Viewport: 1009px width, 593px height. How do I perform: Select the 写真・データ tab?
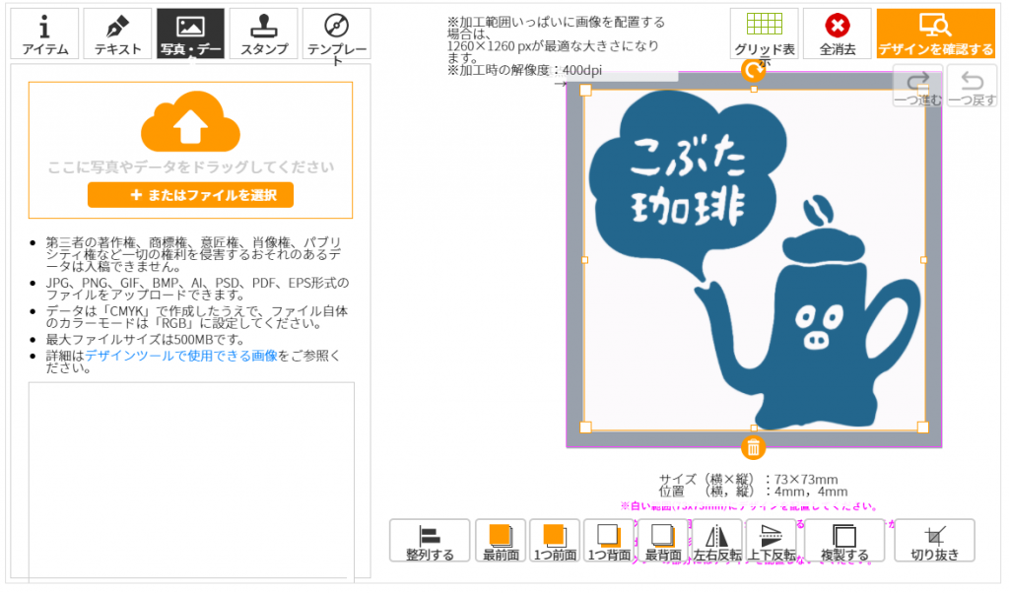point(190,33)
